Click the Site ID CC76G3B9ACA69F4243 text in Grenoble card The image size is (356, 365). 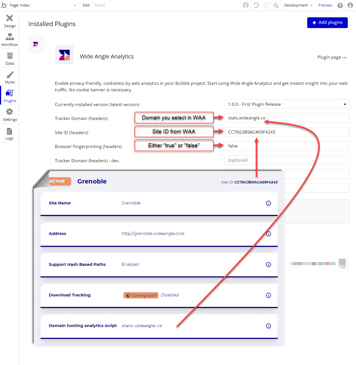click(249, 182)
